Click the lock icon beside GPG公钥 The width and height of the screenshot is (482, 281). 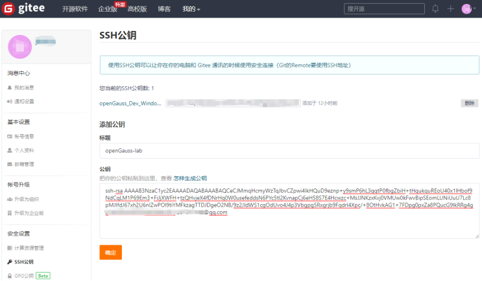[10, 276]
